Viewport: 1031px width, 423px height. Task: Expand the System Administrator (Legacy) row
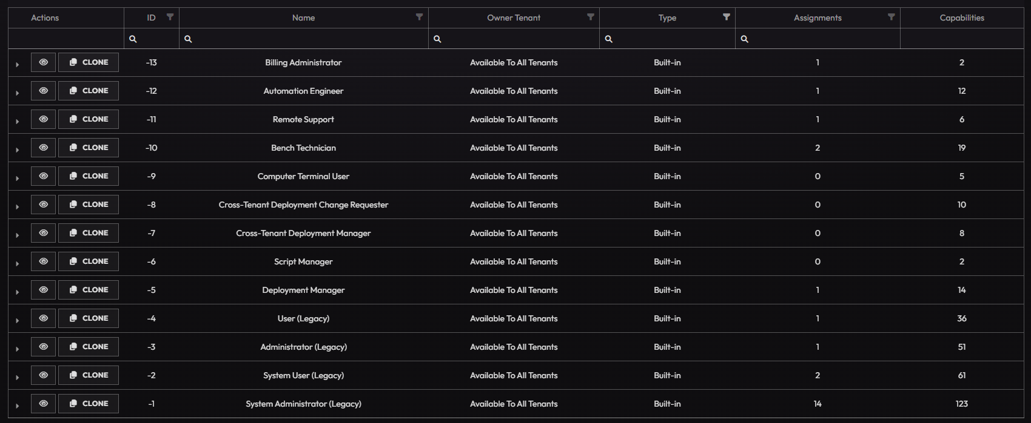(x=18, y=405)
